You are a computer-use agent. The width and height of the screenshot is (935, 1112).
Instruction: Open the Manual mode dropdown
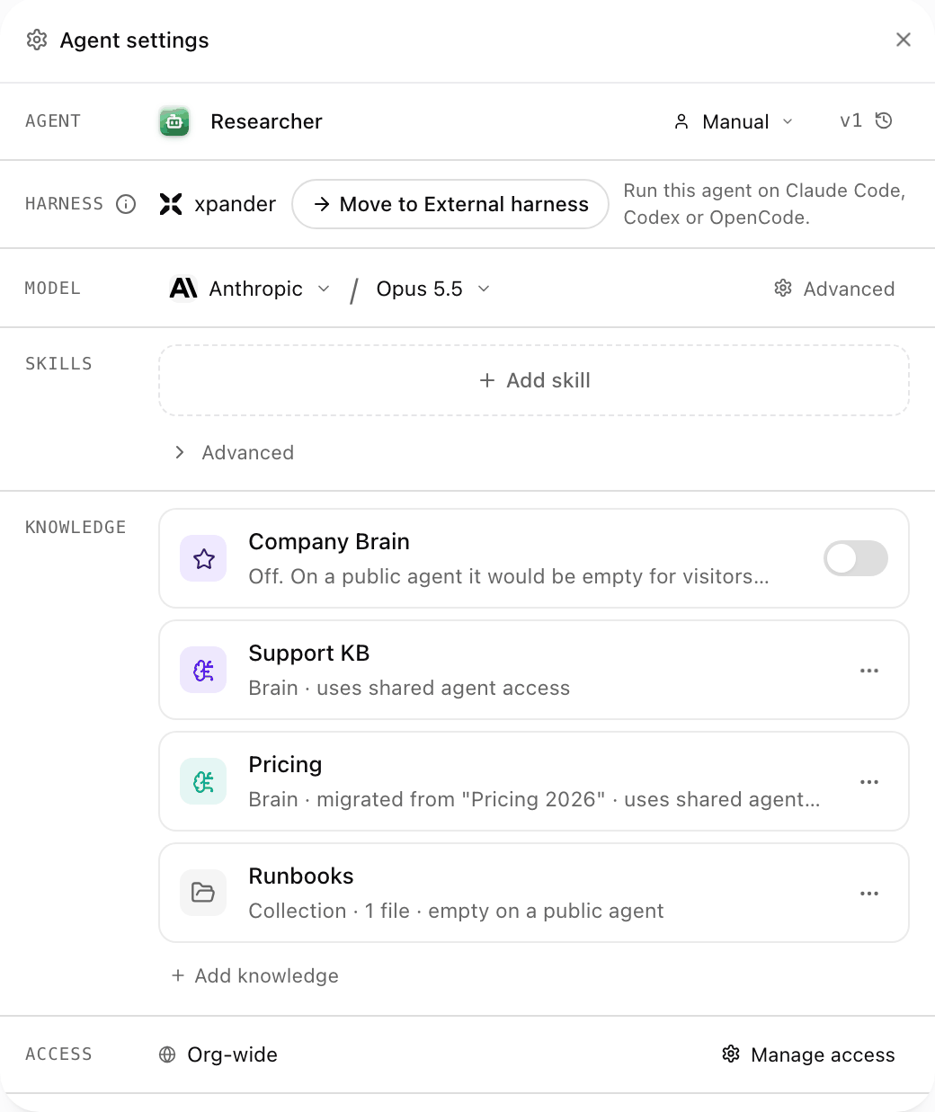click(734, 121)
